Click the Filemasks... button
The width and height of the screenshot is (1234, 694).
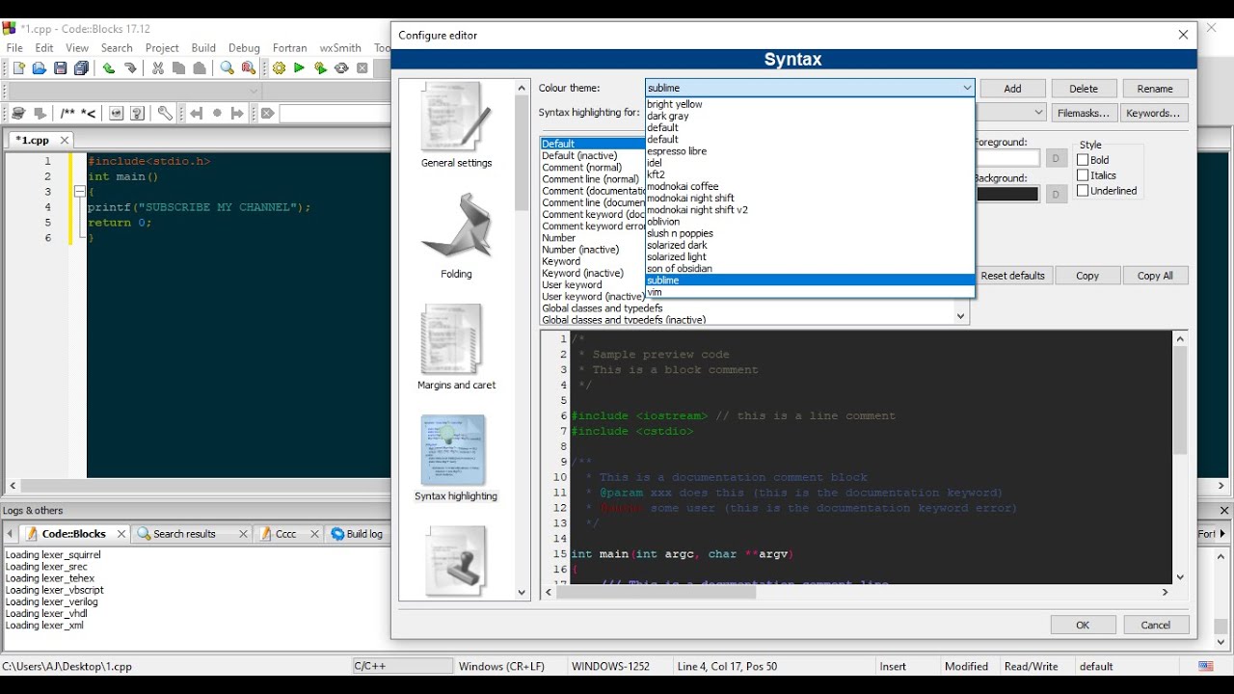tap(1084, 113)
